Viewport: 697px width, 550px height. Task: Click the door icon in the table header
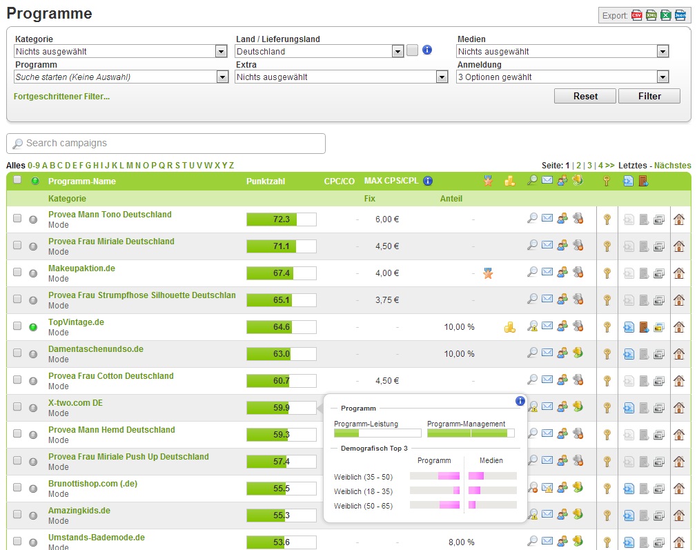pyautogui.click(x=643, y=181)
